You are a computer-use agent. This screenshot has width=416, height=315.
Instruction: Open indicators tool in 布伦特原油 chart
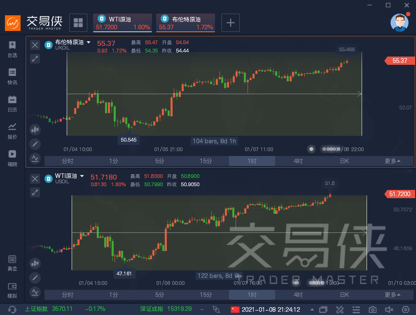[x=35, y=159]
